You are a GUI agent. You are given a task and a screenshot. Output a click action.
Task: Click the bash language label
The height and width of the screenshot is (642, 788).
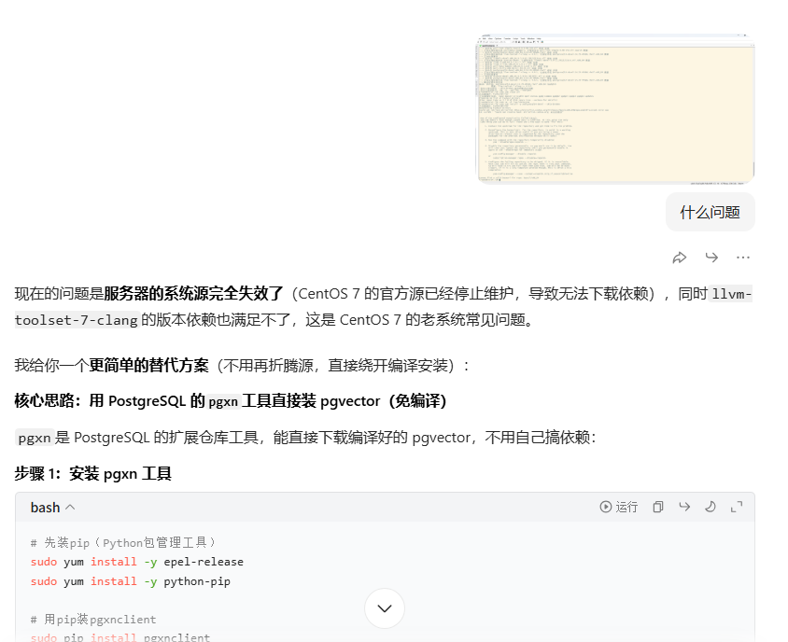(45, 508)
